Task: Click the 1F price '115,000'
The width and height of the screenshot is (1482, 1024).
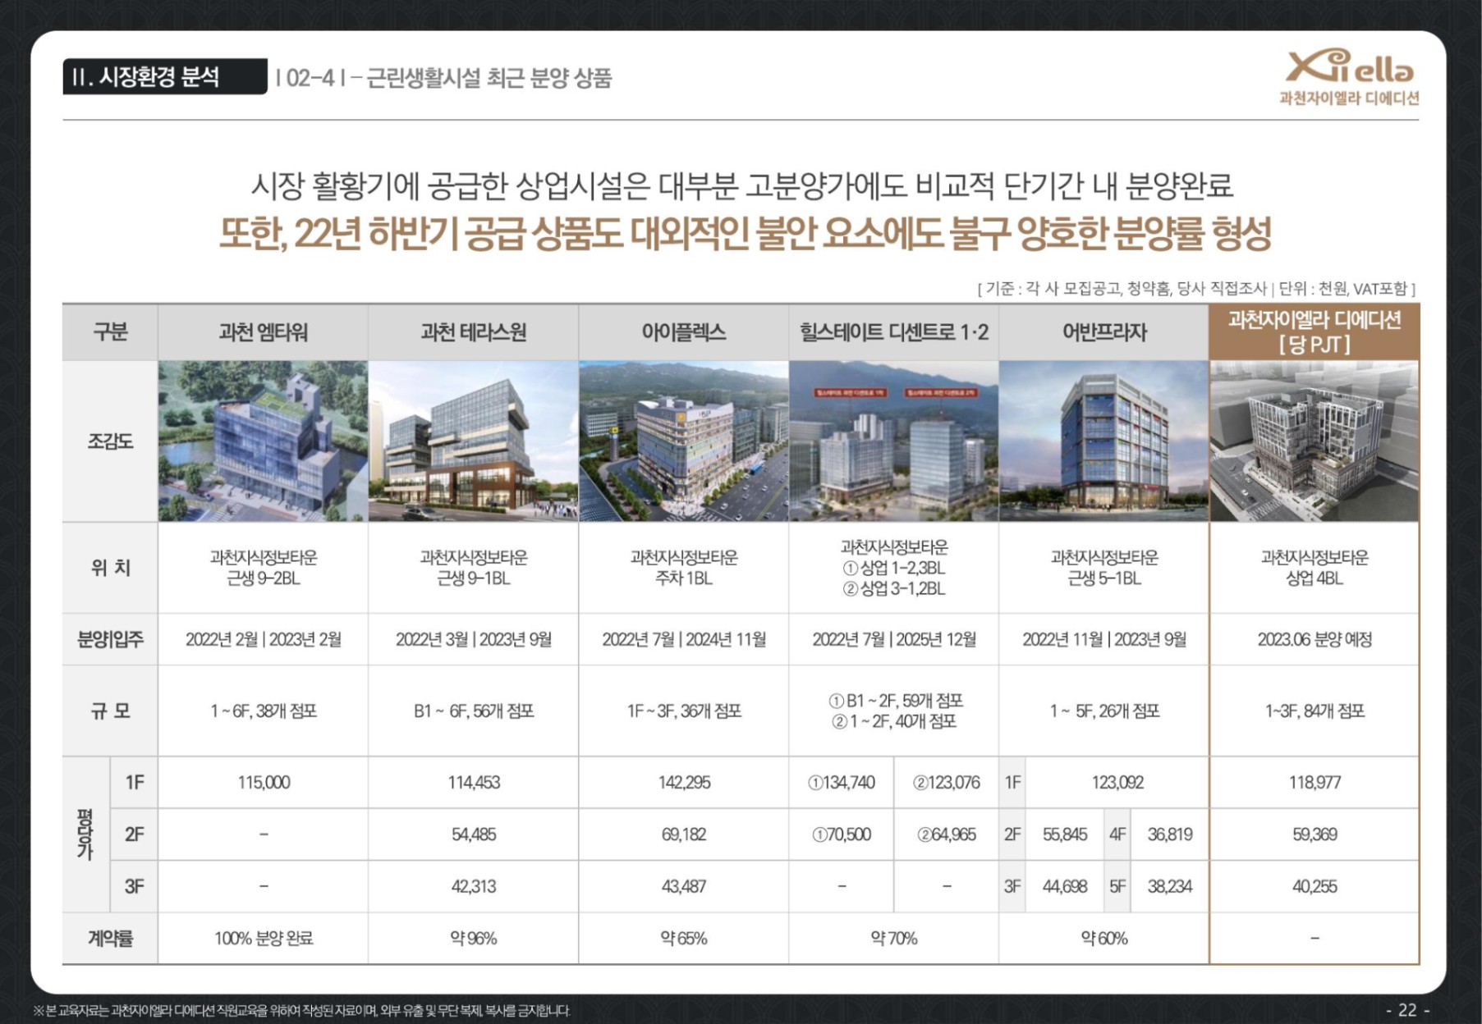Action: (264, 782)
